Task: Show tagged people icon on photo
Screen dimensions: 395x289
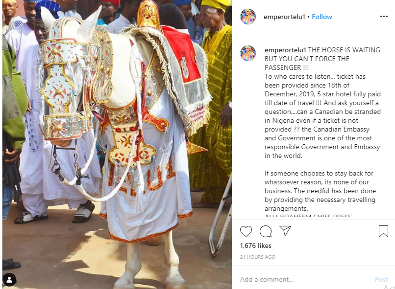Action: pos(9,279)
